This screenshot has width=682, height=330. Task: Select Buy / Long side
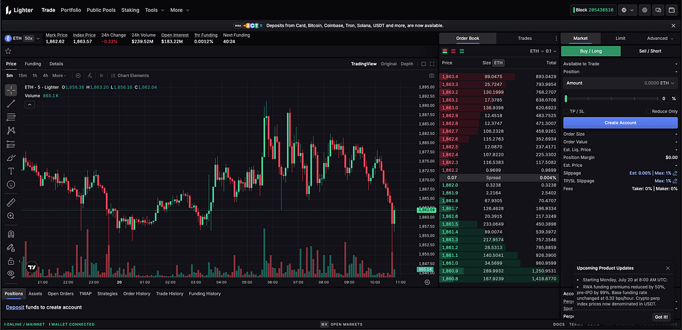[x=591, y=51]
